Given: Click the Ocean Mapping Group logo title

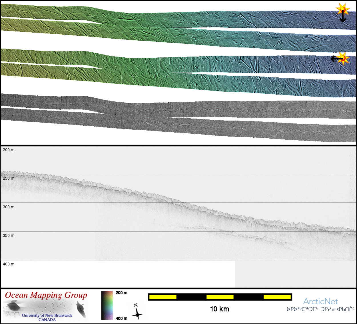Looking at the screenshot, I should [46, 295].
